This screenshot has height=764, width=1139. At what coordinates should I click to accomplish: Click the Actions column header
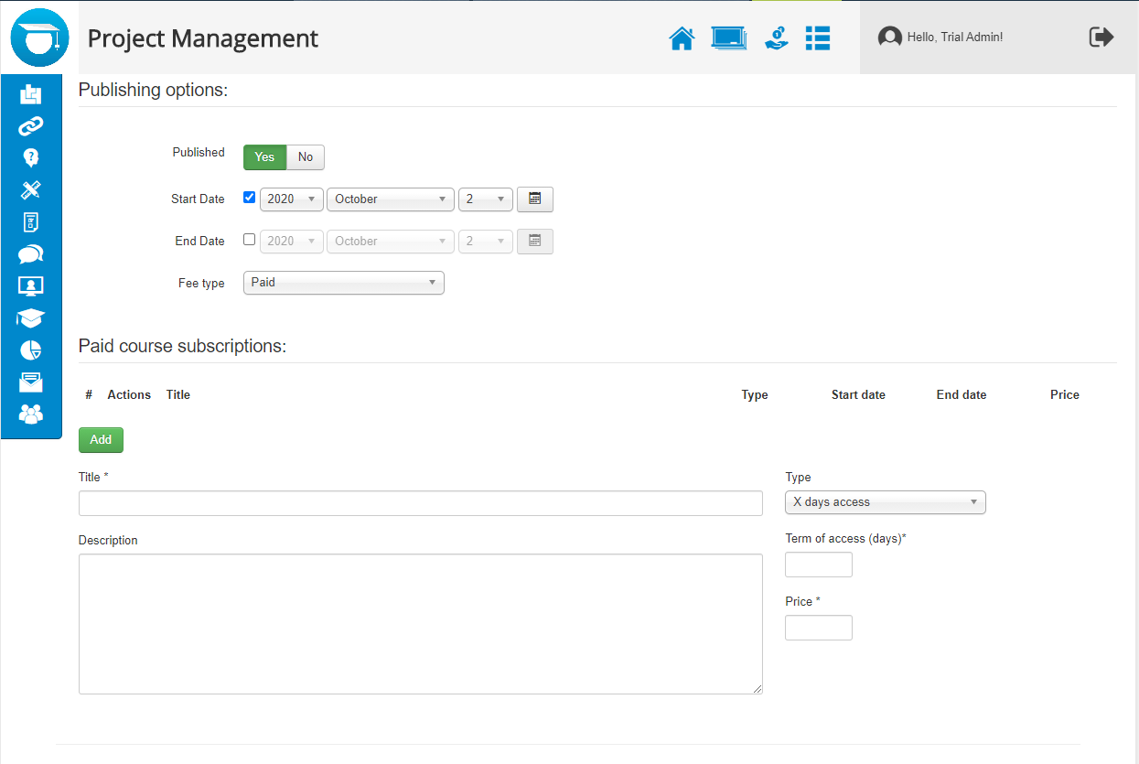tap(129, 395)
